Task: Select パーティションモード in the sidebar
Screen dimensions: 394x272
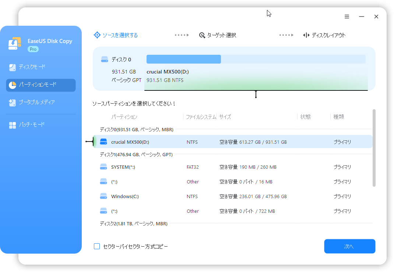Action: tap(41, 85)
